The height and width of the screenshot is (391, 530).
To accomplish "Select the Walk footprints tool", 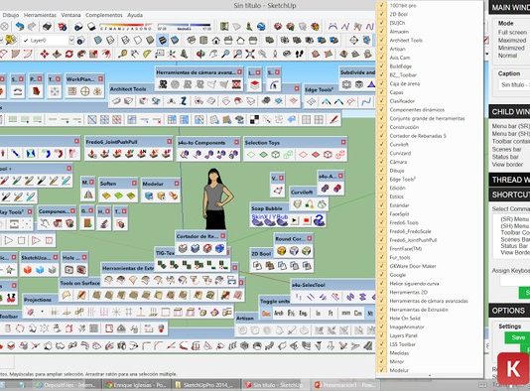I will [x=299, y=54].
